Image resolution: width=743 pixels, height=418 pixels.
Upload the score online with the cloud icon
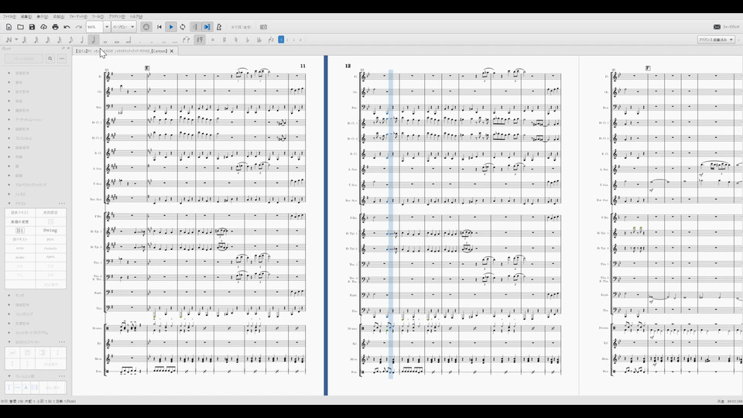43,27
